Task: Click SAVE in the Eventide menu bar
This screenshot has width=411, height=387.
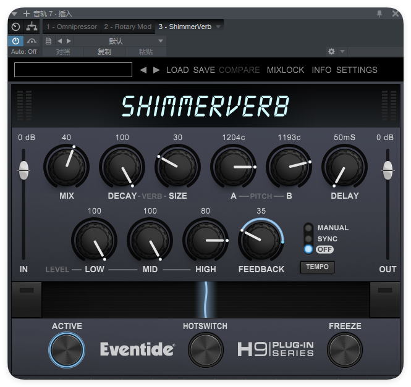Action: 204,70
